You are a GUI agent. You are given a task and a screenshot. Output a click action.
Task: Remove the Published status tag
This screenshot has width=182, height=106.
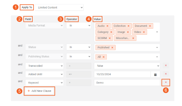click(x=112, y=47)
